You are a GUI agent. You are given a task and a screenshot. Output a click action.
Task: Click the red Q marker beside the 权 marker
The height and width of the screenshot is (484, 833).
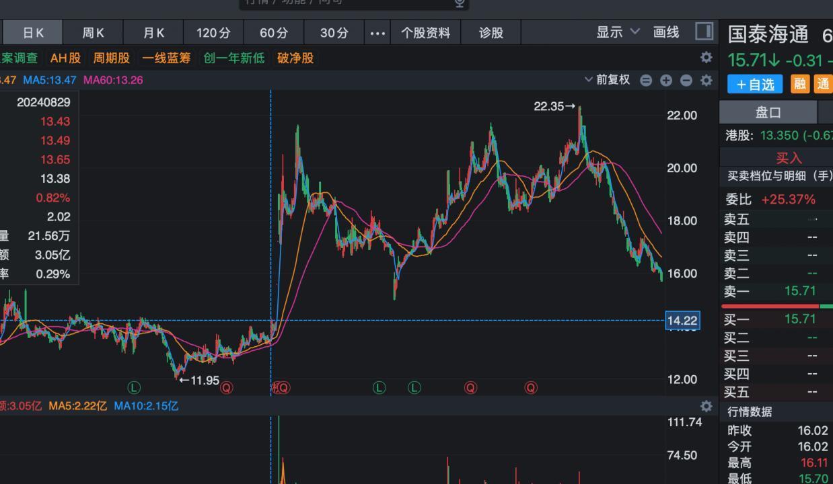coord(283,387)
